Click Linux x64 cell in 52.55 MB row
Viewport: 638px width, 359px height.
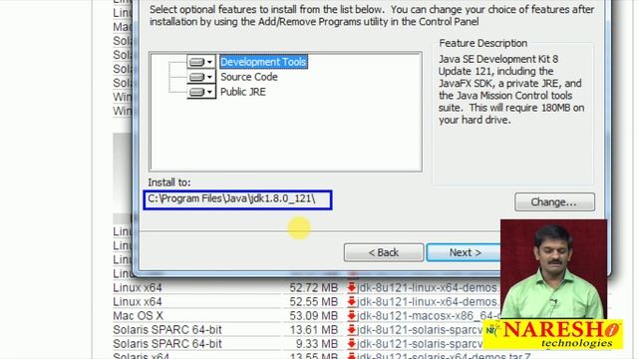(138, 302)
